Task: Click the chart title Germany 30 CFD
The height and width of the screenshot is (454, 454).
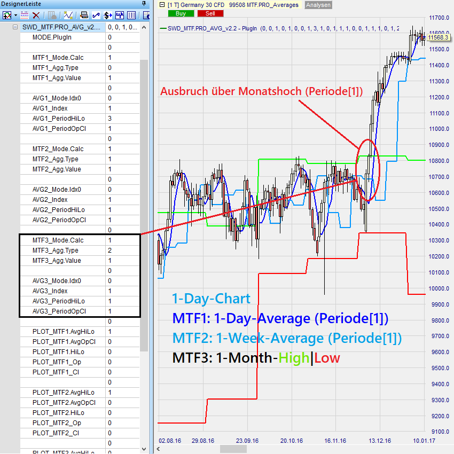Action: click(202, 5)
